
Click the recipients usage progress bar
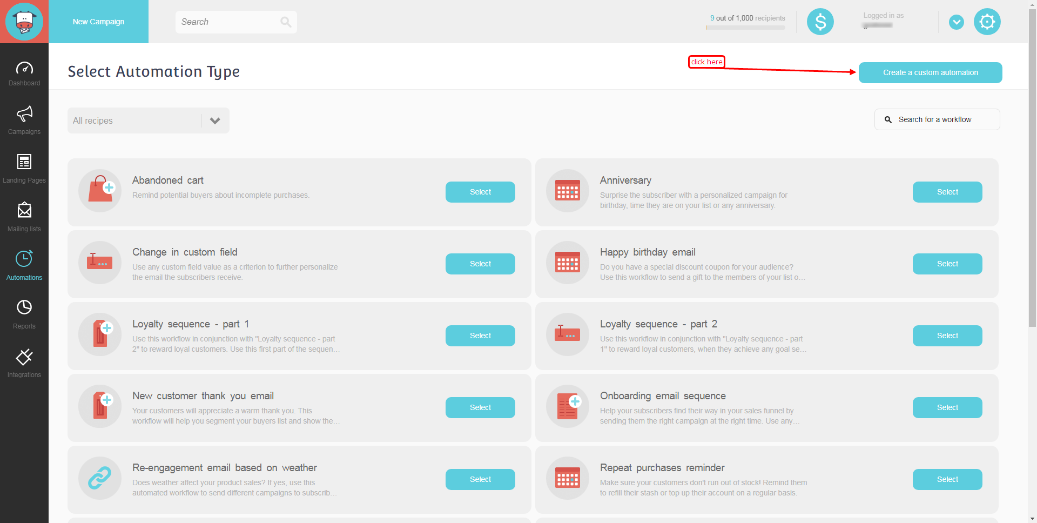coord(745,28)
